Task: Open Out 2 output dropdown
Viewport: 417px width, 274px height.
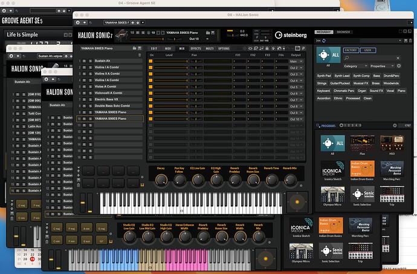Action: [296, 68]
